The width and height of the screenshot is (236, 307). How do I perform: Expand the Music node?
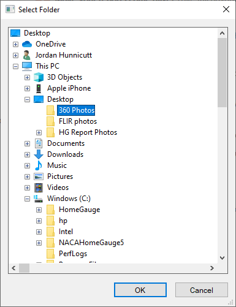tap(27, 165)
